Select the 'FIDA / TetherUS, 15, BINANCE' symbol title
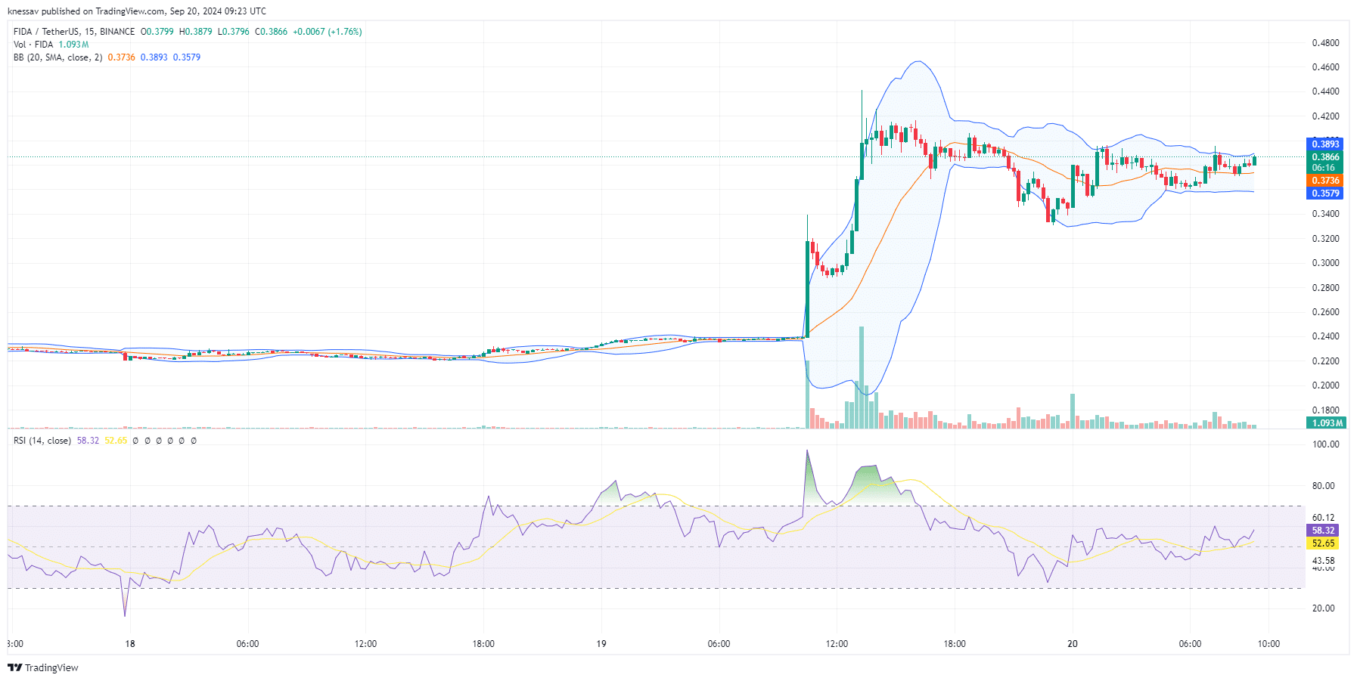This screenshot has height=681, width=1357. pyautogui.click(x=74, y=32)
